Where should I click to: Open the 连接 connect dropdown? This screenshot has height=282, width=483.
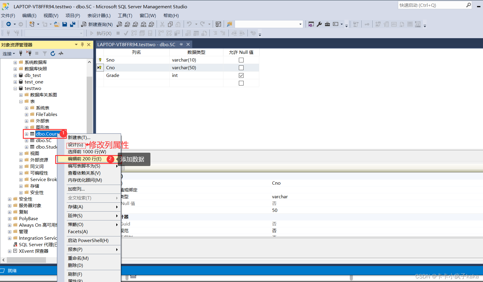pos(9,54)
